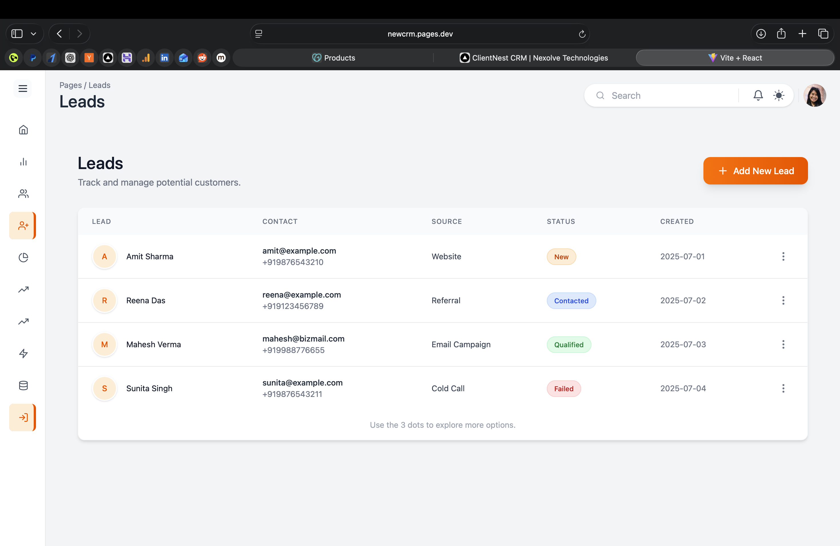Screen dimensions: 840x546
Task: Click the pie-chart reports icon
Action: (23, 258)
